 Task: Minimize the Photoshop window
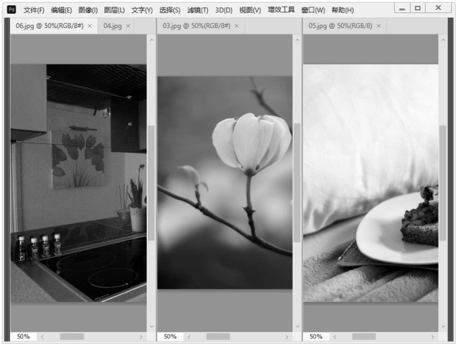(x=402, y=8)
